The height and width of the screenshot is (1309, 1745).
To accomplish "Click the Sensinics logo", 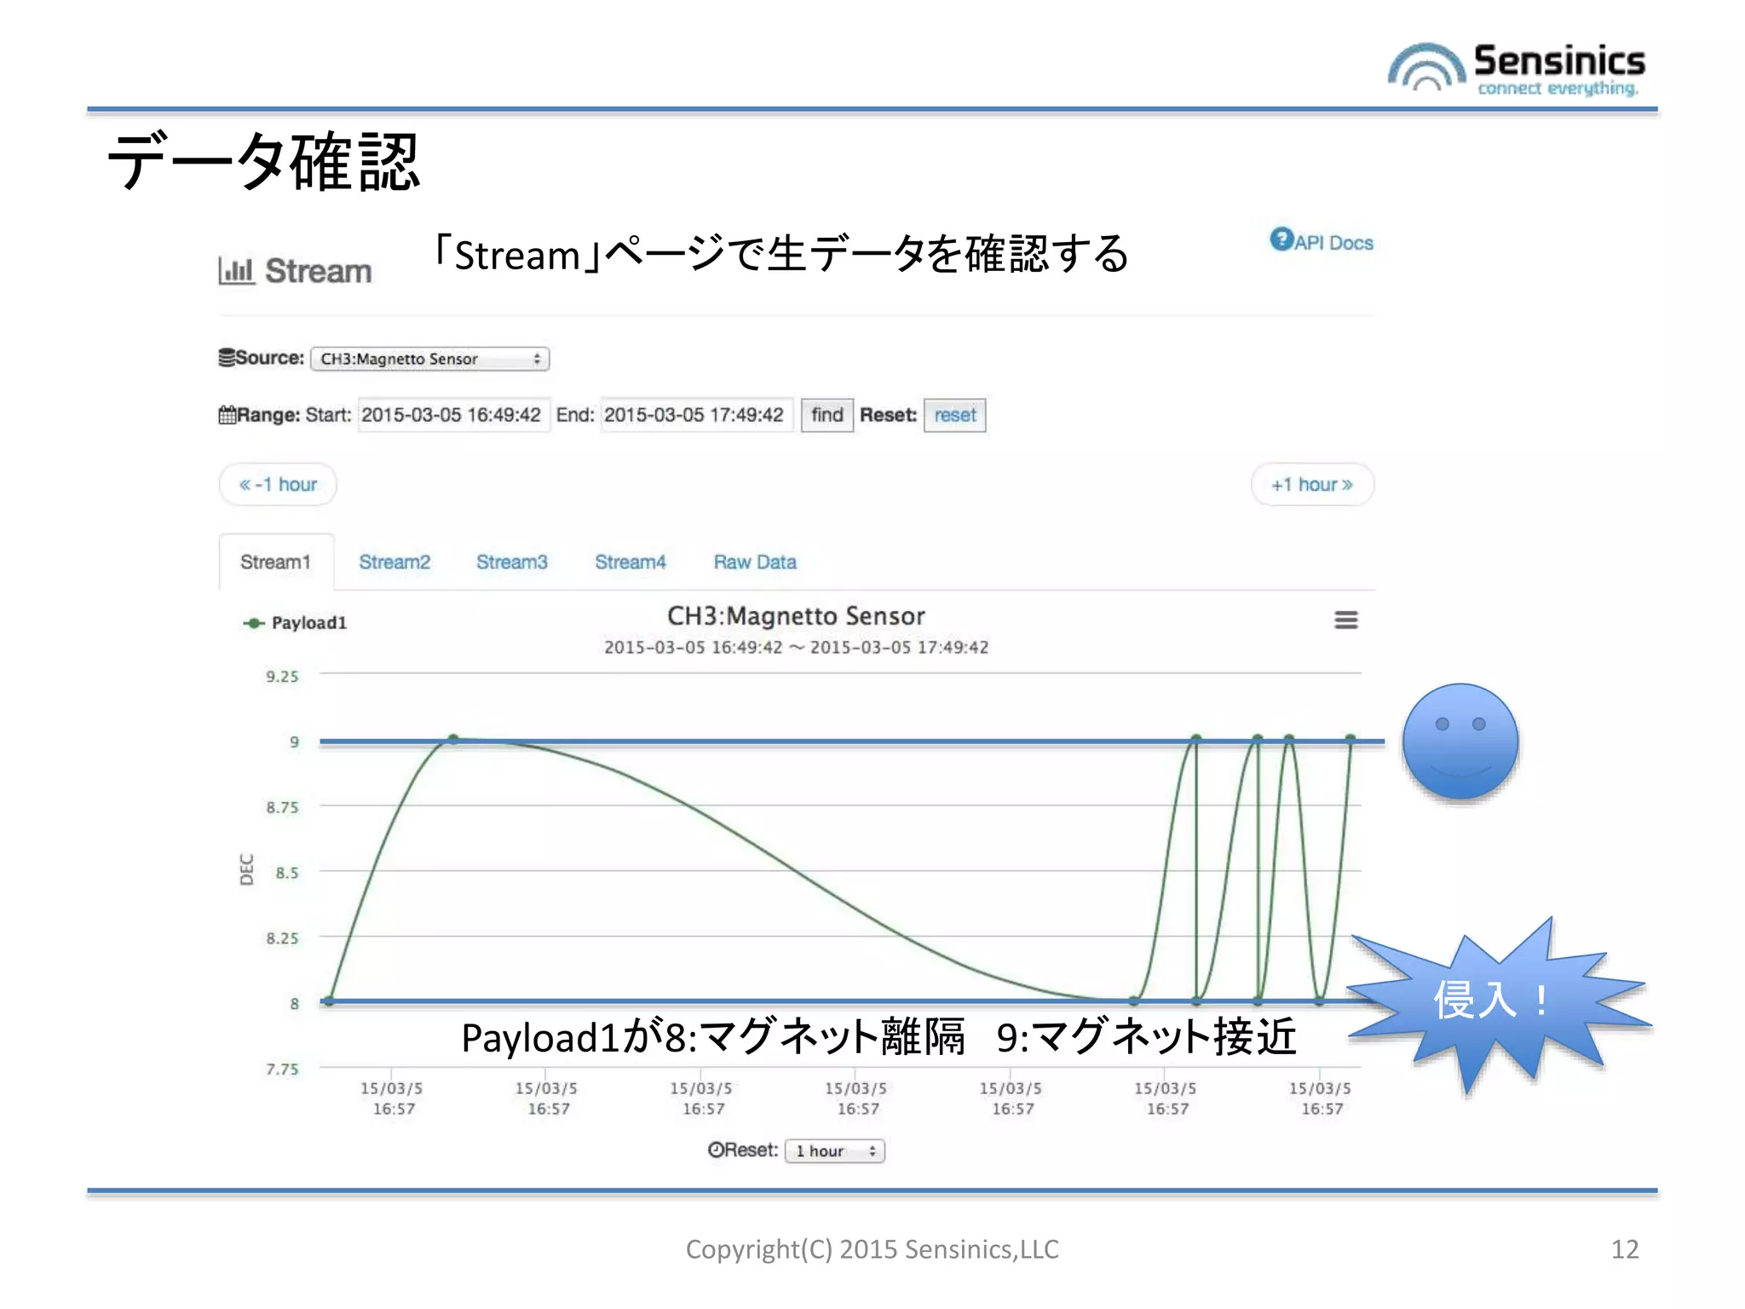I will coord(1517,68).
